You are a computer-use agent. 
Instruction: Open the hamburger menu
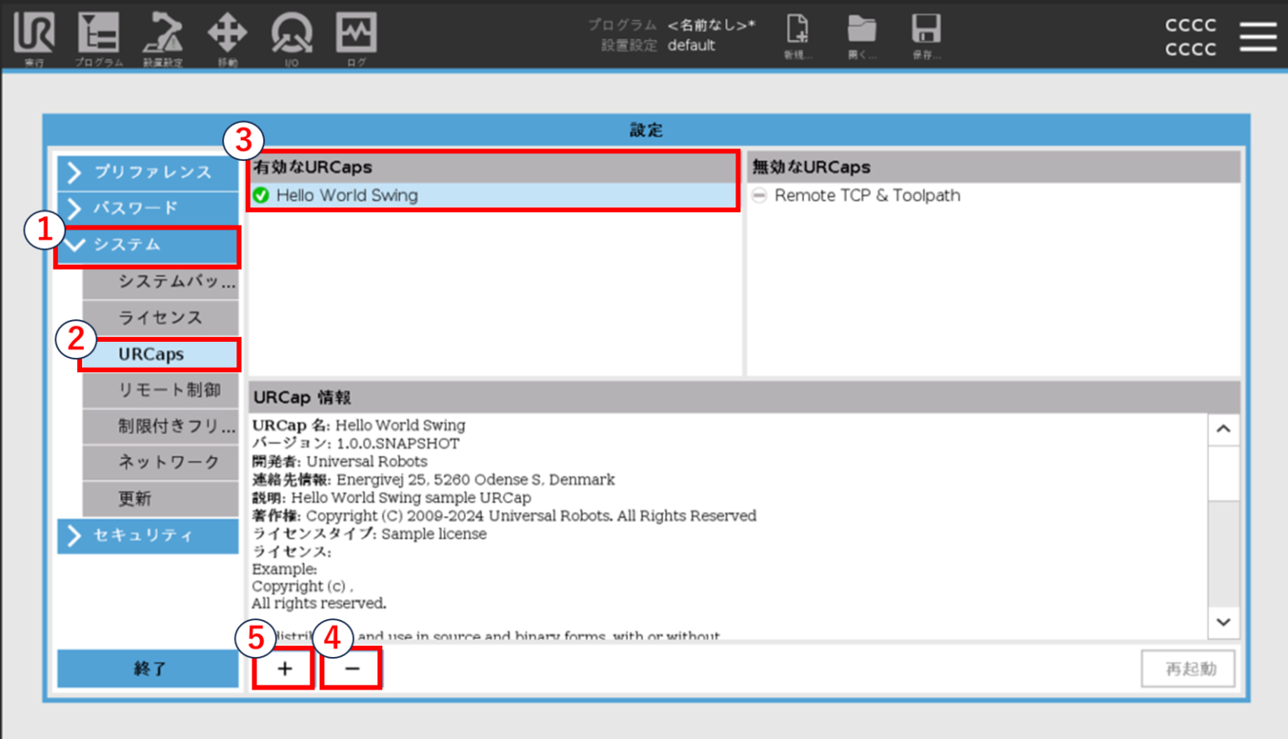click(1257, 38)
